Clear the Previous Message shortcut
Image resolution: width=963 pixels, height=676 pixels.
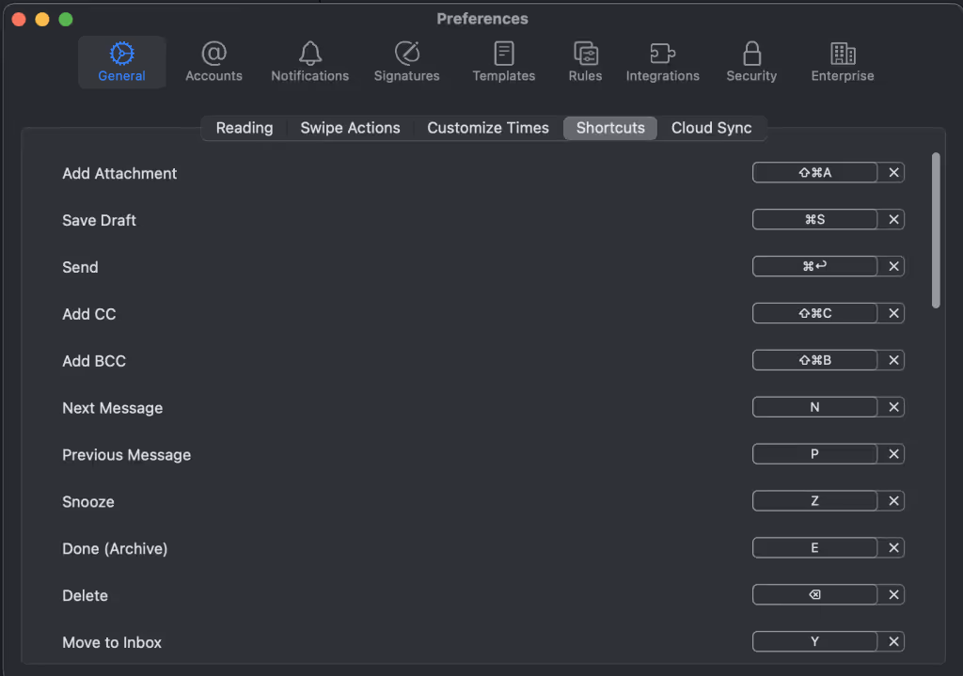pyautogui.click(x=893, y=454)
